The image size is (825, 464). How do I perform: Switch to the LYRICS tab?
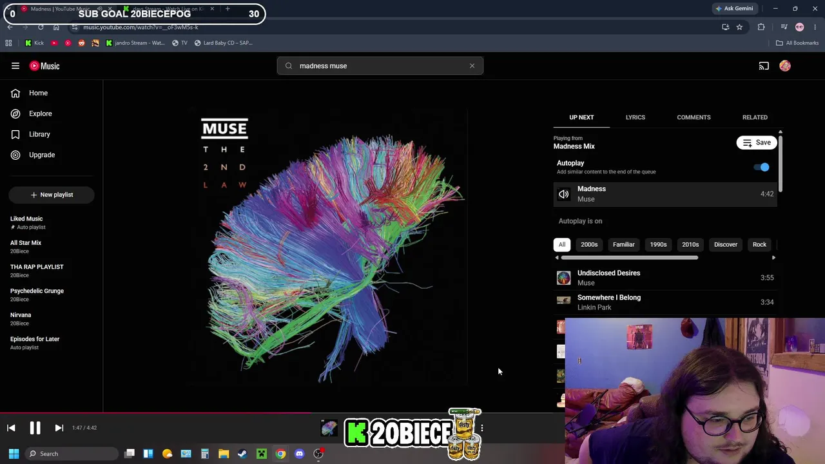tap(636, 117)
